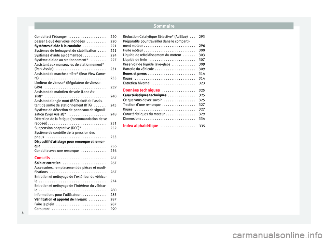Open 'Dispositif d'attelage pour remorque et remor-' heading
The height and width of the screenshot is (241, 328).
pos(70,142)
